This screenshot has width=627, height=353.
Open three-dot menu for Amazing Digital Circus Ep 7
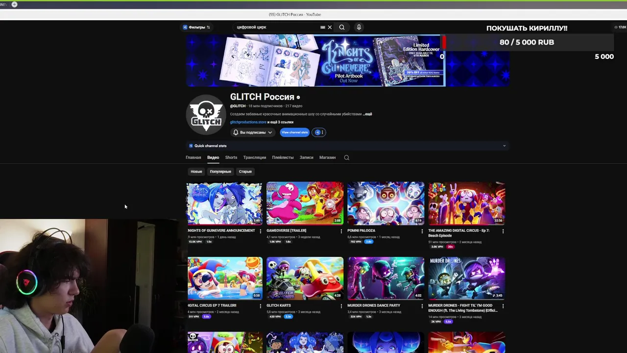pos(503,231)
